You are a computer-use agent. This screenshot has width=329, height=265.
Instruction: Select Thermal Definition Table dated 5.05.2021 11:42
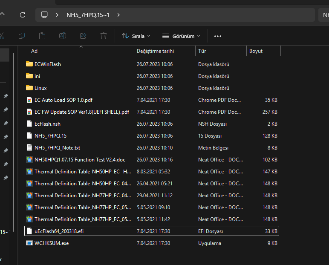point(83,219)
